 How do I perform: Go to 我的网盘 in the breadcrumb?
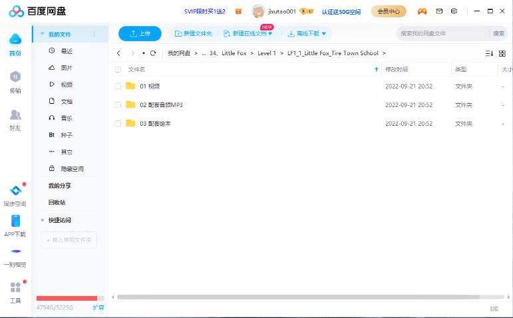178,53
